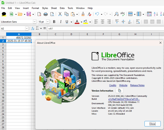This screenshot has width=164, height=130.
Task: Open a file with the folder icon
Action: click(x=20, y=14)
